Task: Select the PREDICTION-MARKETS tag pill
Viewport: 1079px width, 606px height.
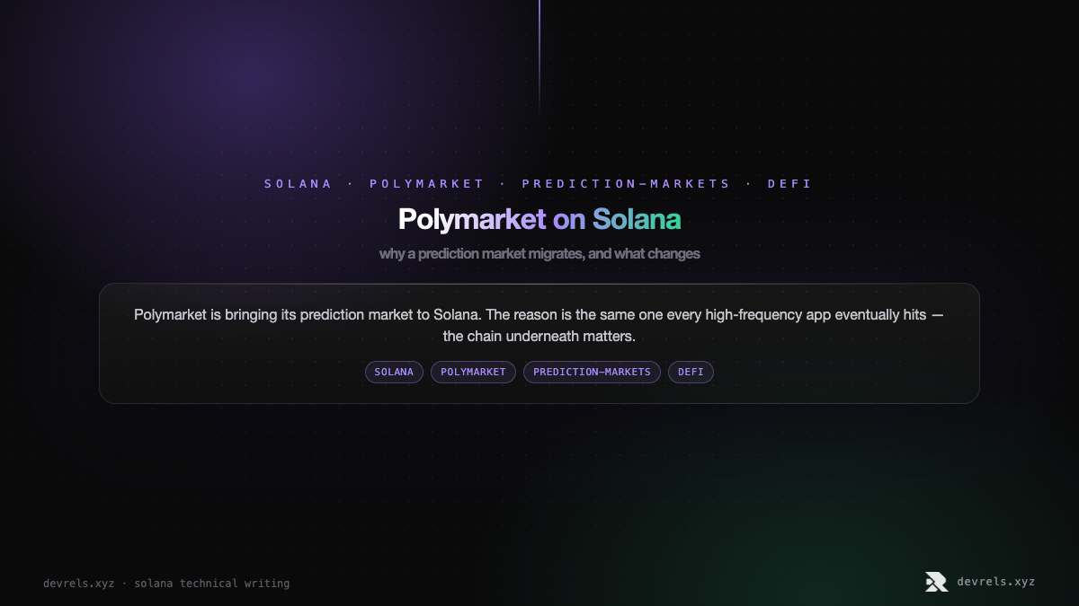Action: click(592, 372)
